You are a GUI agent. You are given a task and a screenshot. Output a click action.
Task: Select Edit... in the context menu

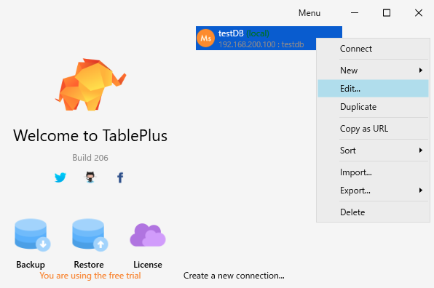pyautogui.click(x=373, y=89)
